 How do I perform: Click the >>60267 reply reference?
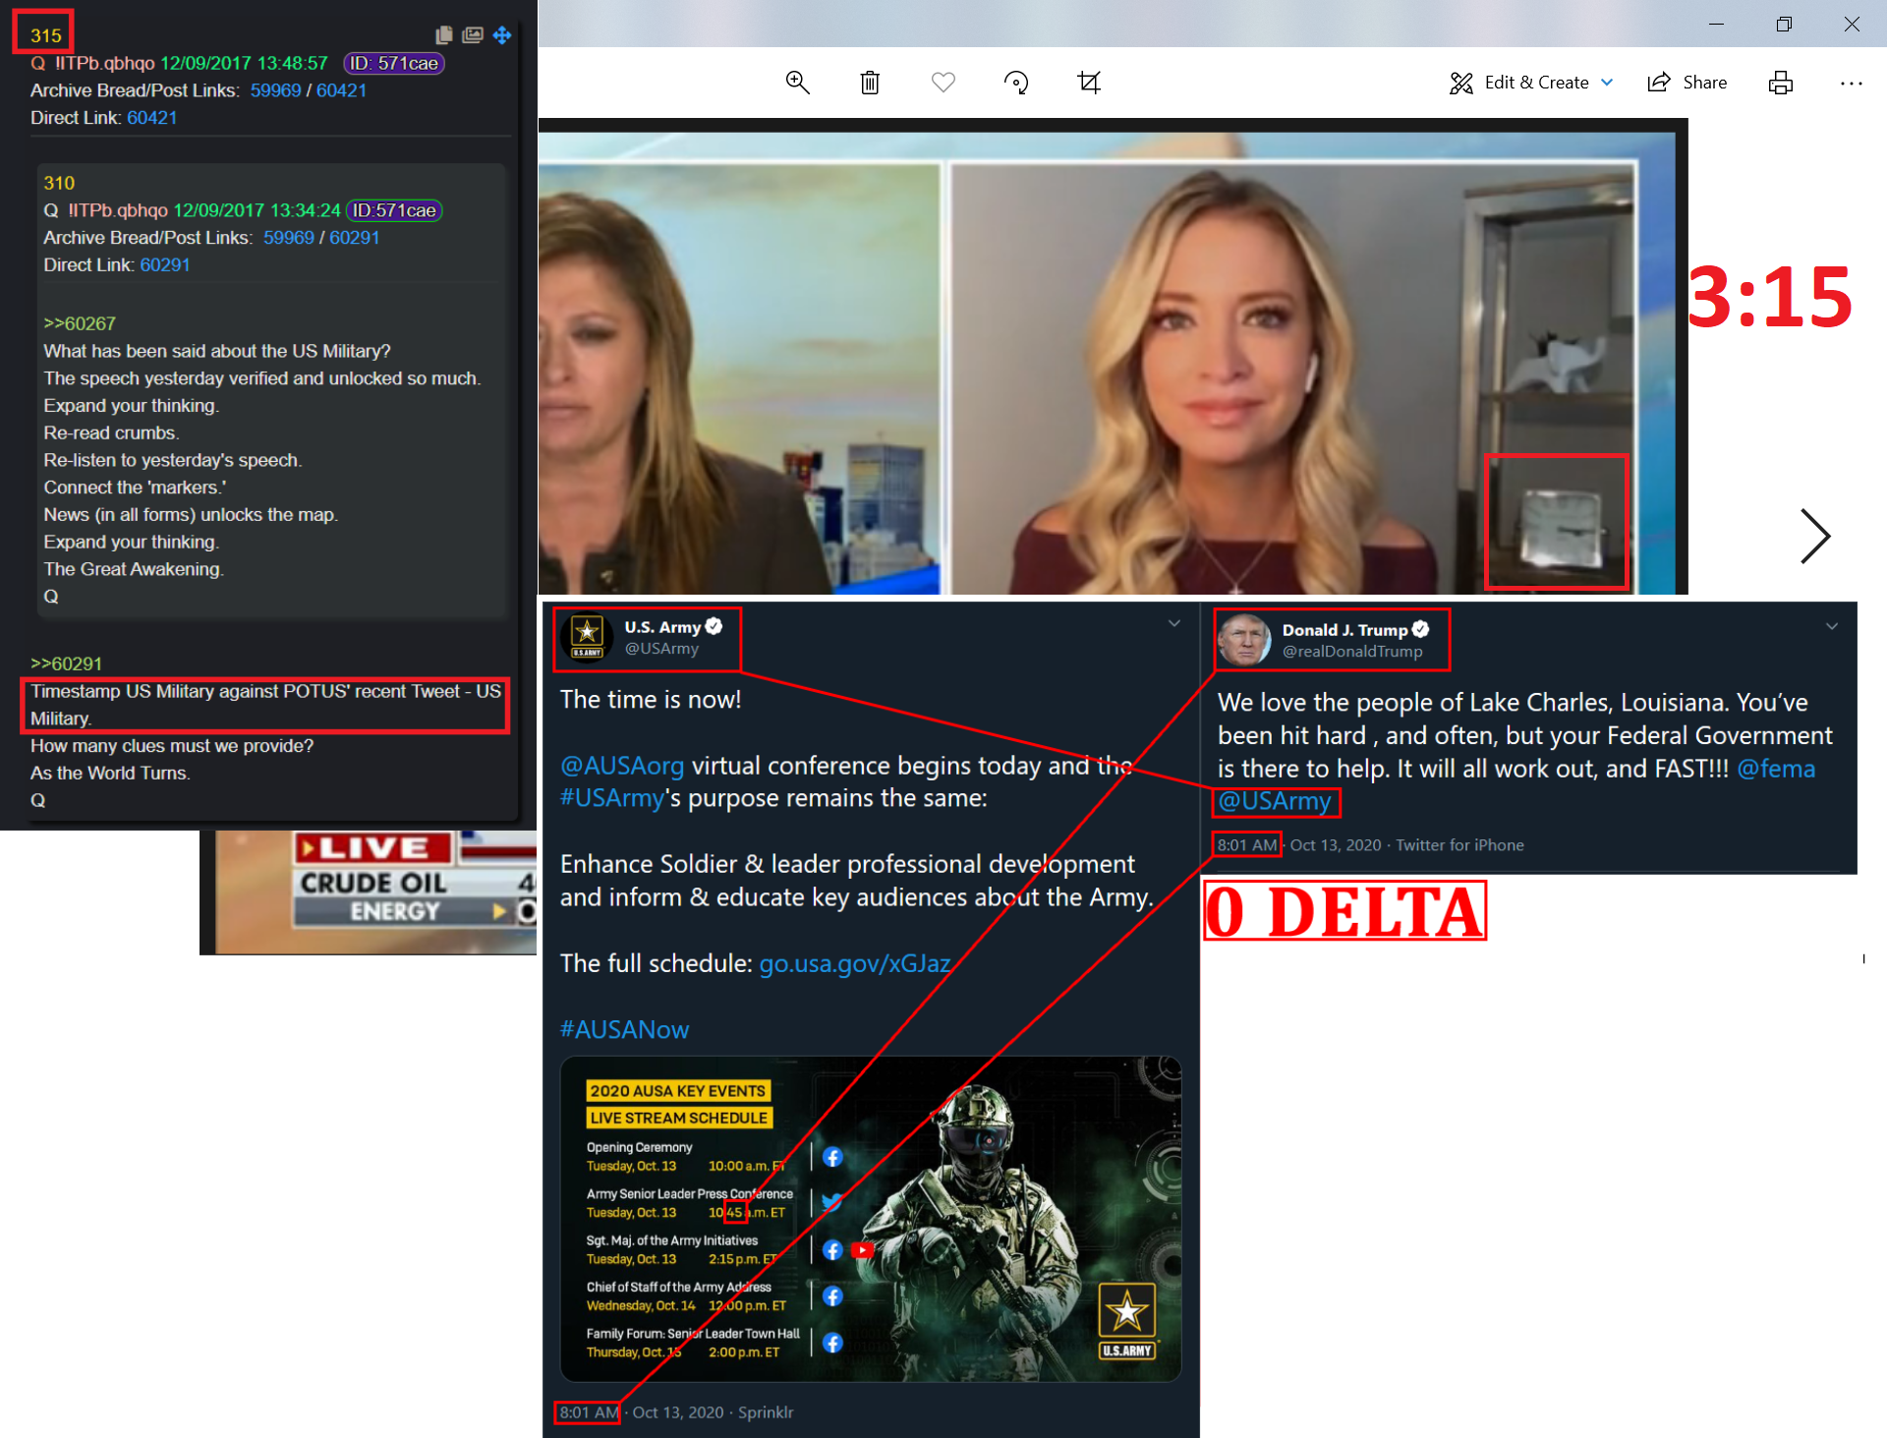[x=80, y=323]
